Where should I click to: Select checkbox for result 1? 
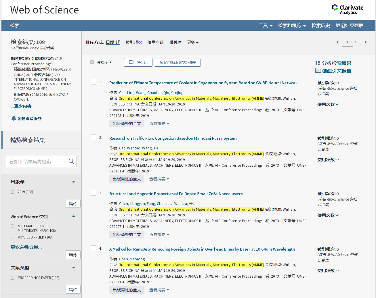pyautogui.click(x=93, y=82)
